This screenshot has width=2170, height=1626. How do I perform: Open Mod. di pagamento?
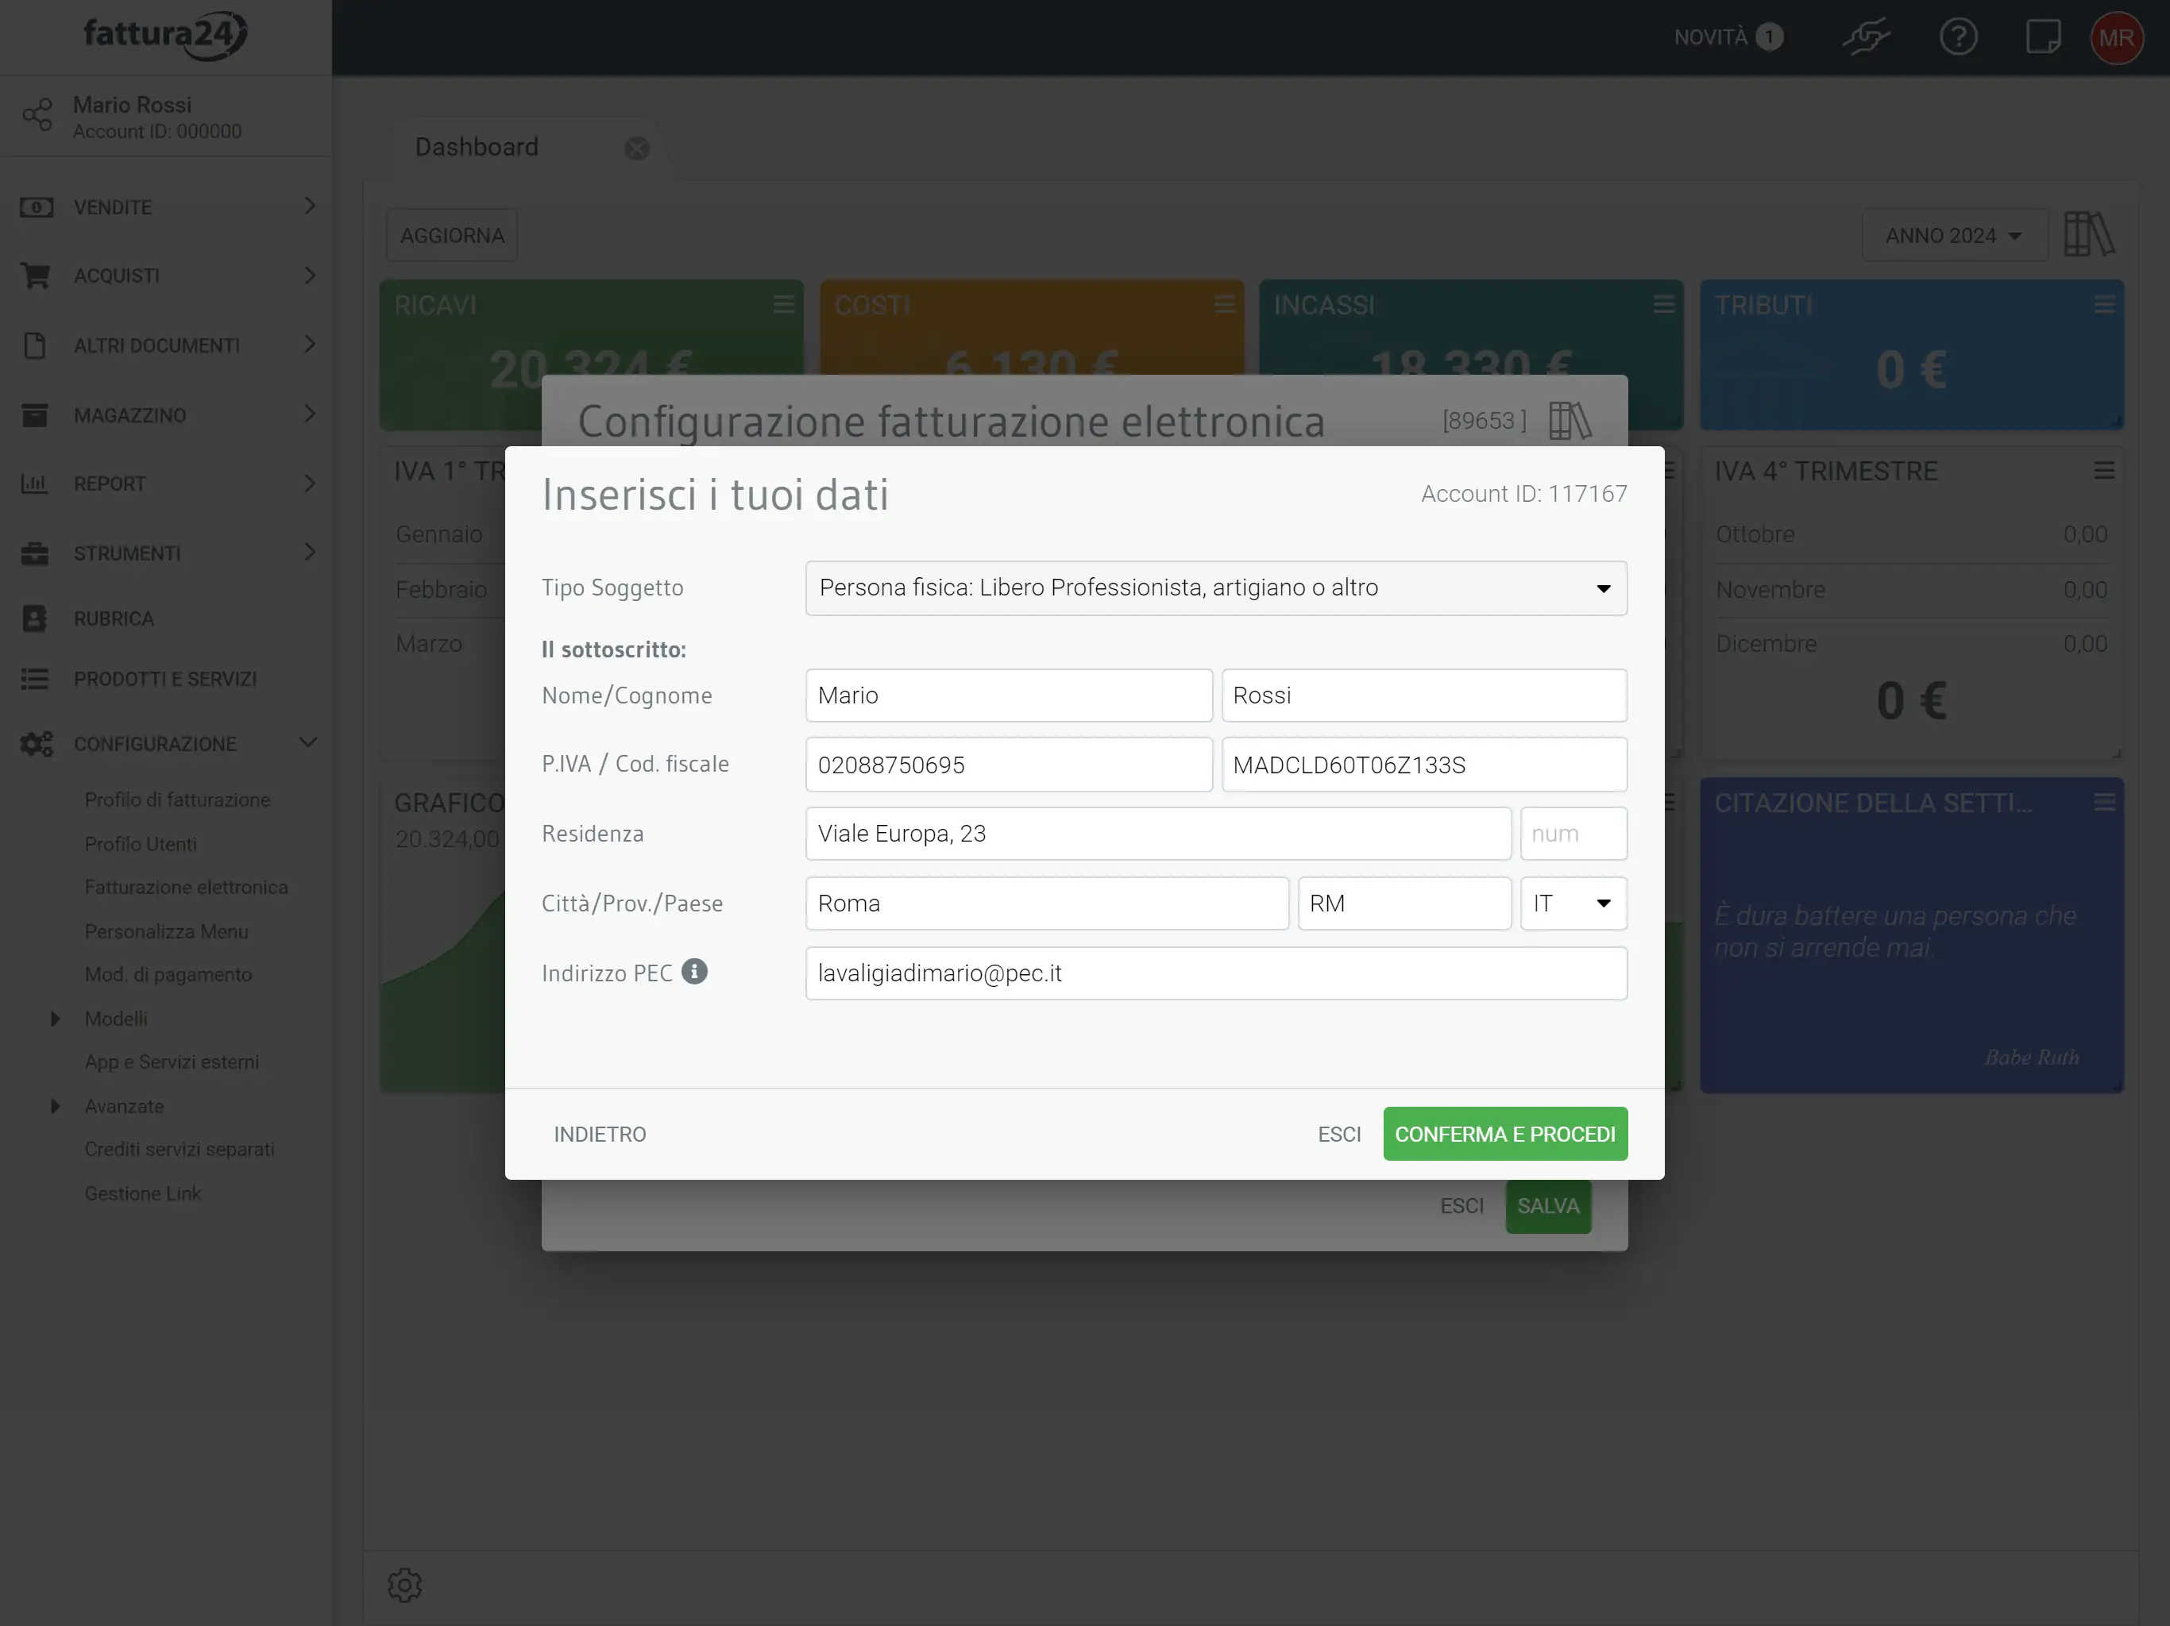coord(168,974)
